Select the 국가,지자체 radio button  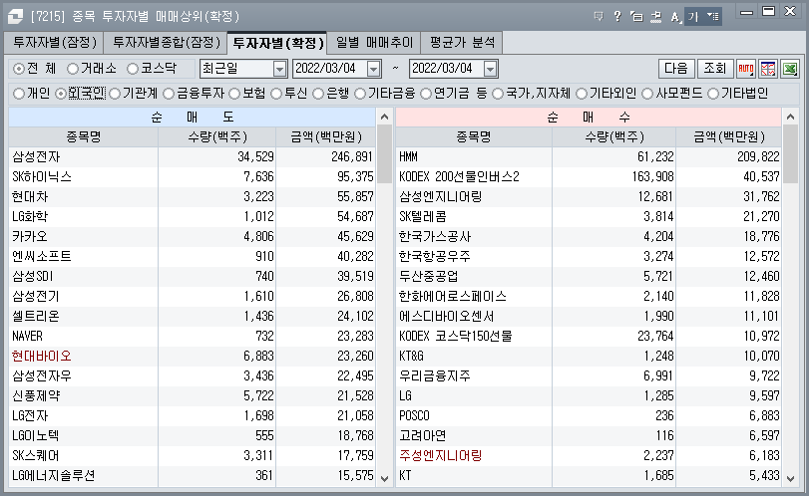498,94
